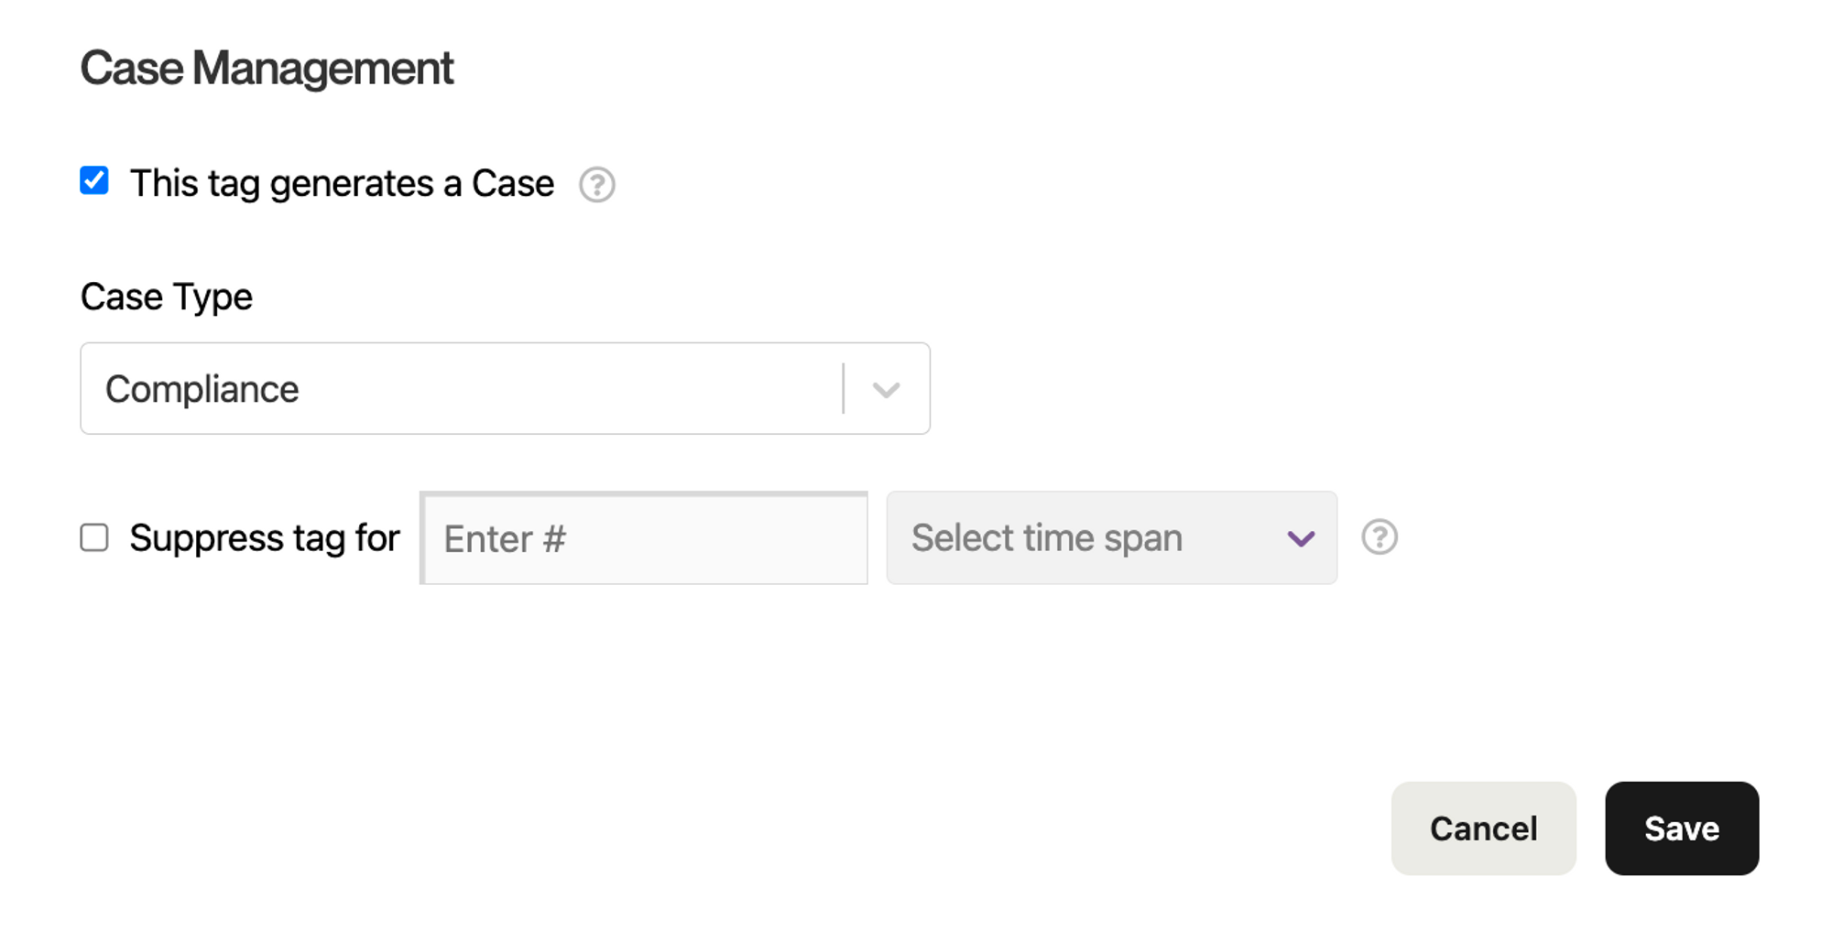The width and height of the screenshot is (1832, 931).
Task: Cancel the case management changes
Action: click(x=1484, y=828)
